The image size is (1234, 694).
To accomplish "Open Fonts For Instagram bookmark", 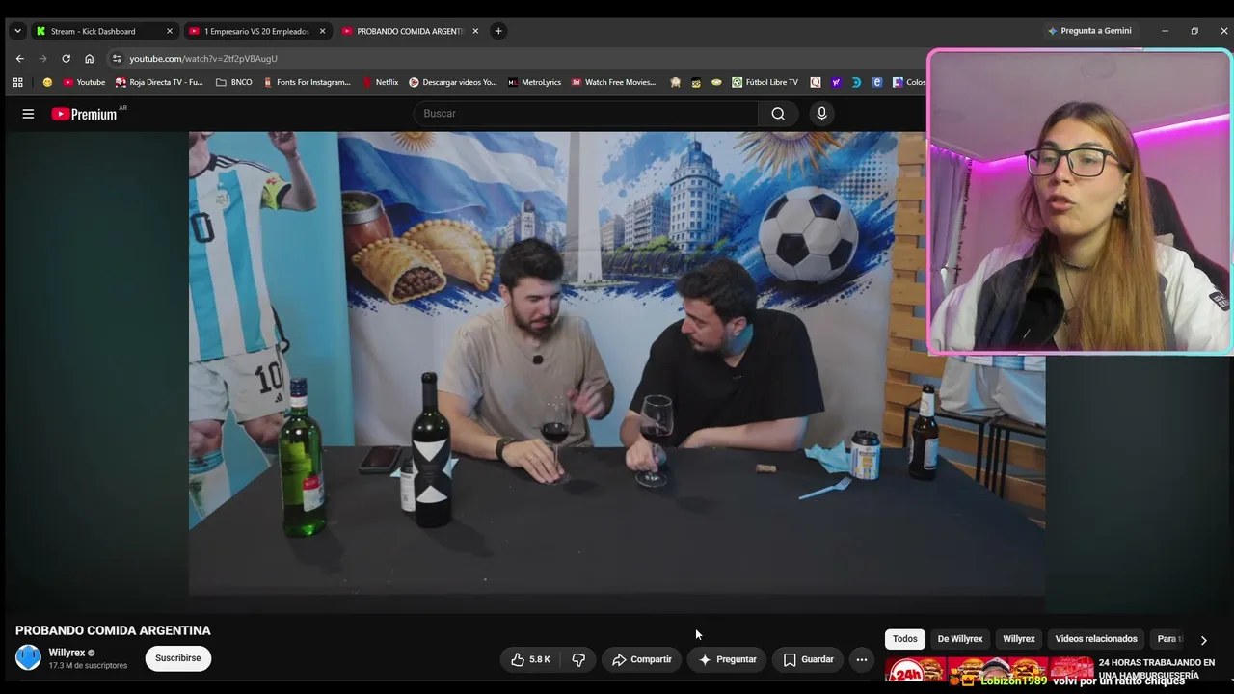I will coord(307,82).
